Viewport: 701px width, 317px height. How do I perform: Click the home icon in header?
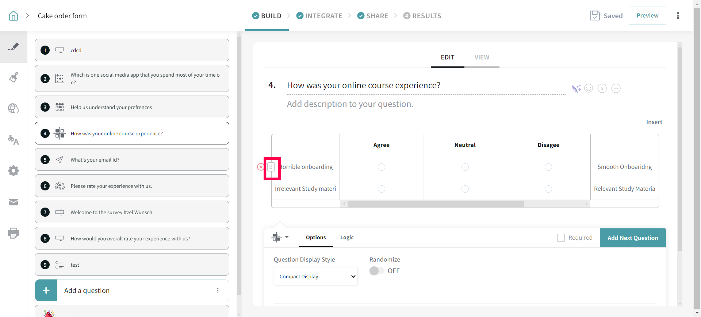coord(14,16)
